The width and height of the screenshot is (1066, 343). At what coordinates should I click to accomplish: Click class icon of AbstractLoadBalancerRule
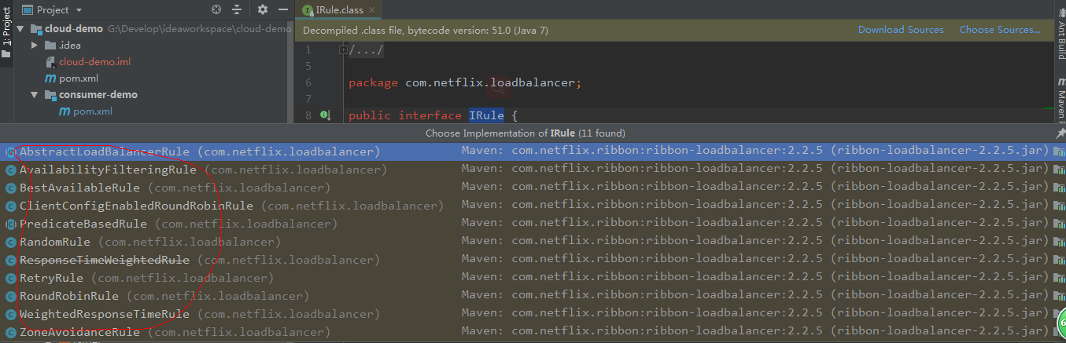(x=11, y=151)
